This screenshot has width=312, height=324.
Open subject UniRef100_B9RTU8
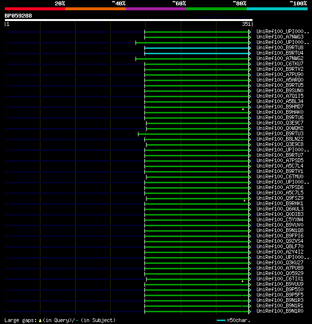[280, 47]
